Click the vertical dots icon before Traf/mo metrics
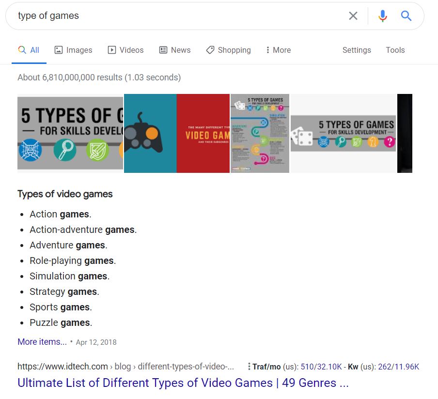This screenshot has width=438, height=399. click(249, 367)
